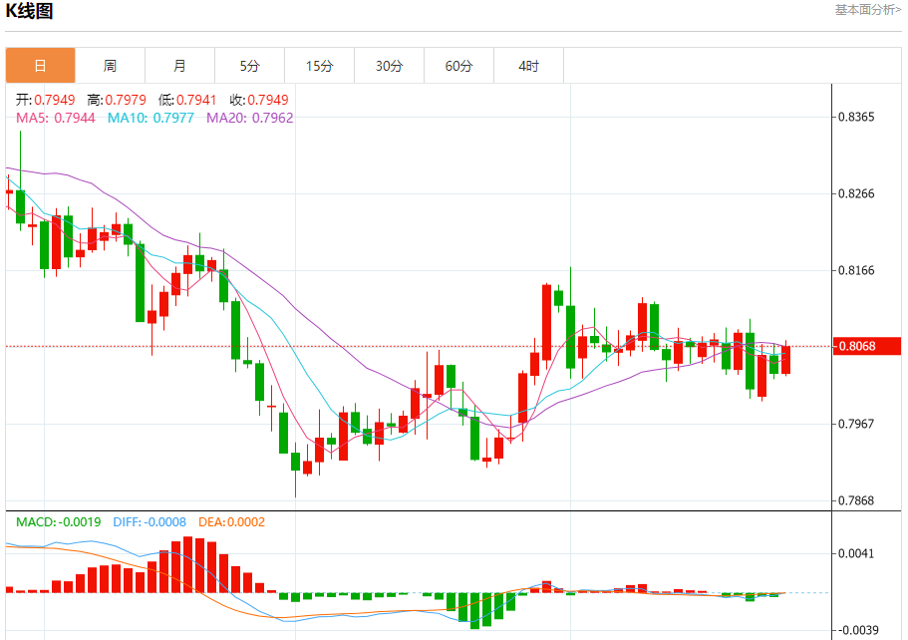This screenshot has height=640, width=908.
Task: Open the 4时 four-hour tab
Action: point(528,66)
